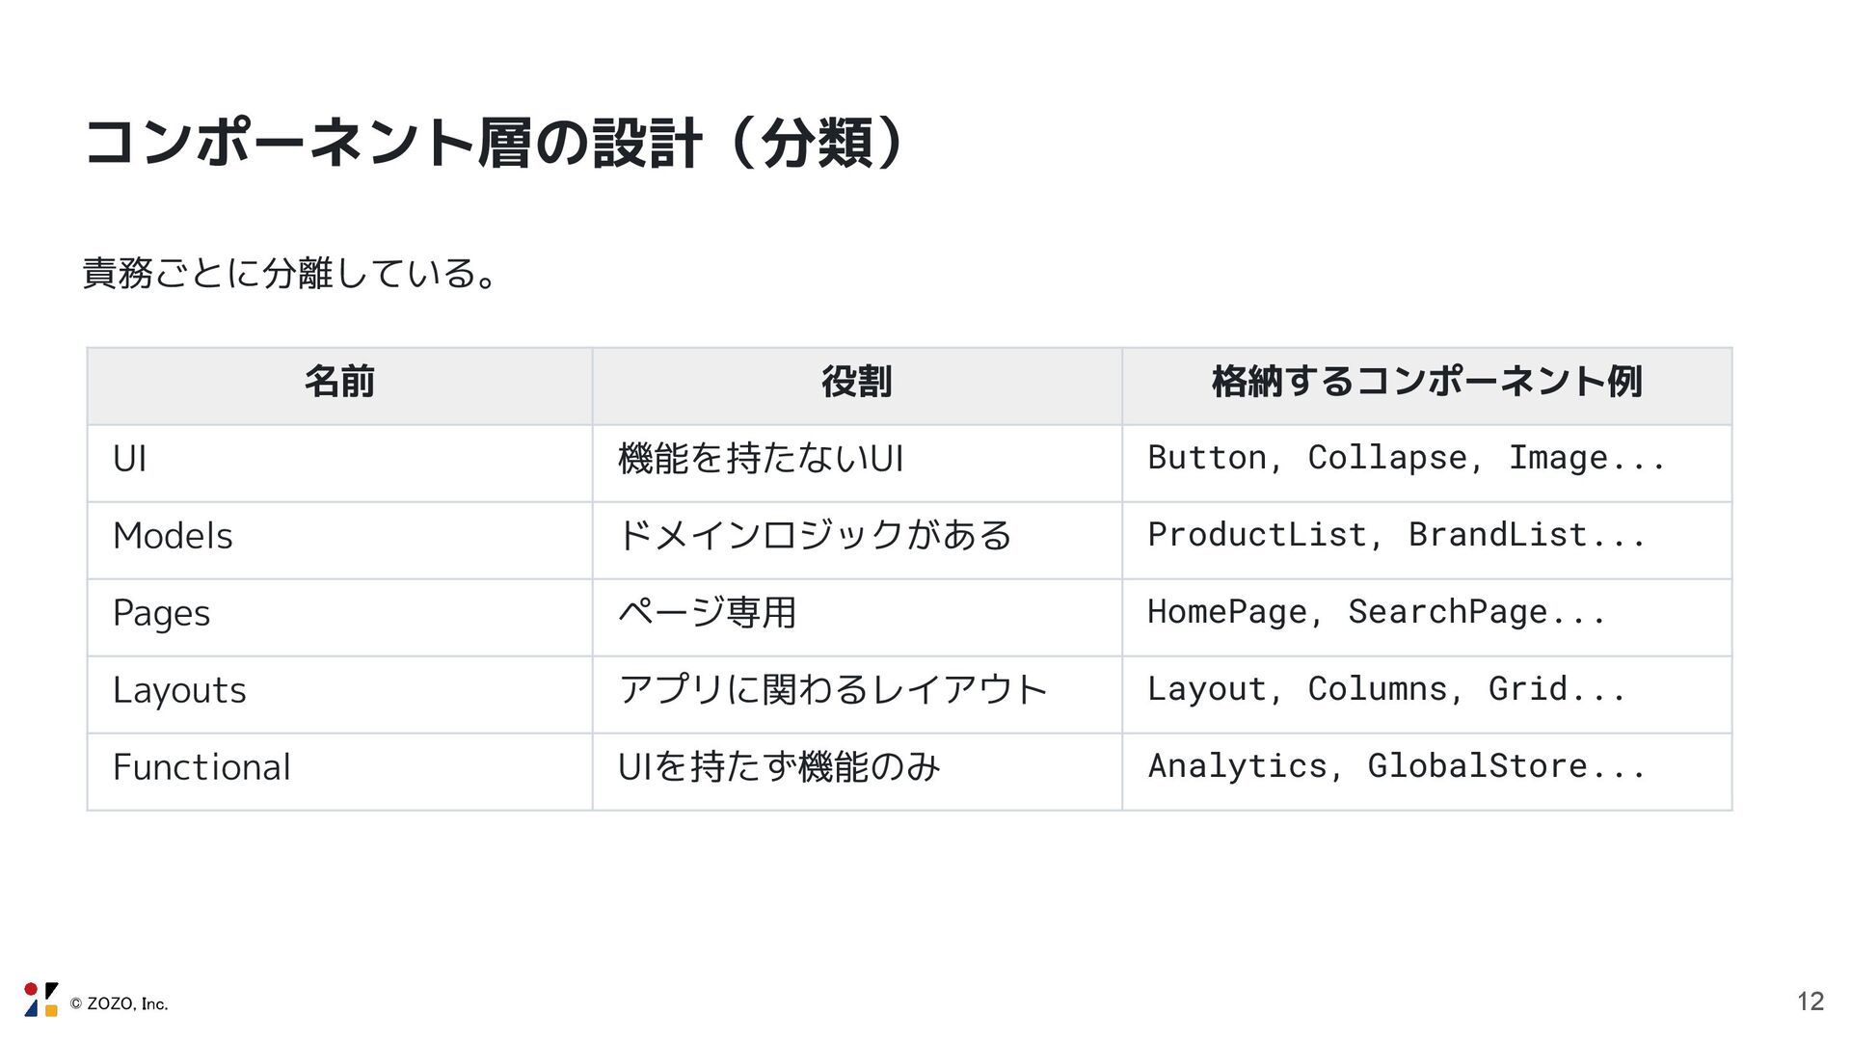Click the Analytics, GlobalStore... example text
The height and width of the screenshot is (1041, 1851).
point(1397,766)
